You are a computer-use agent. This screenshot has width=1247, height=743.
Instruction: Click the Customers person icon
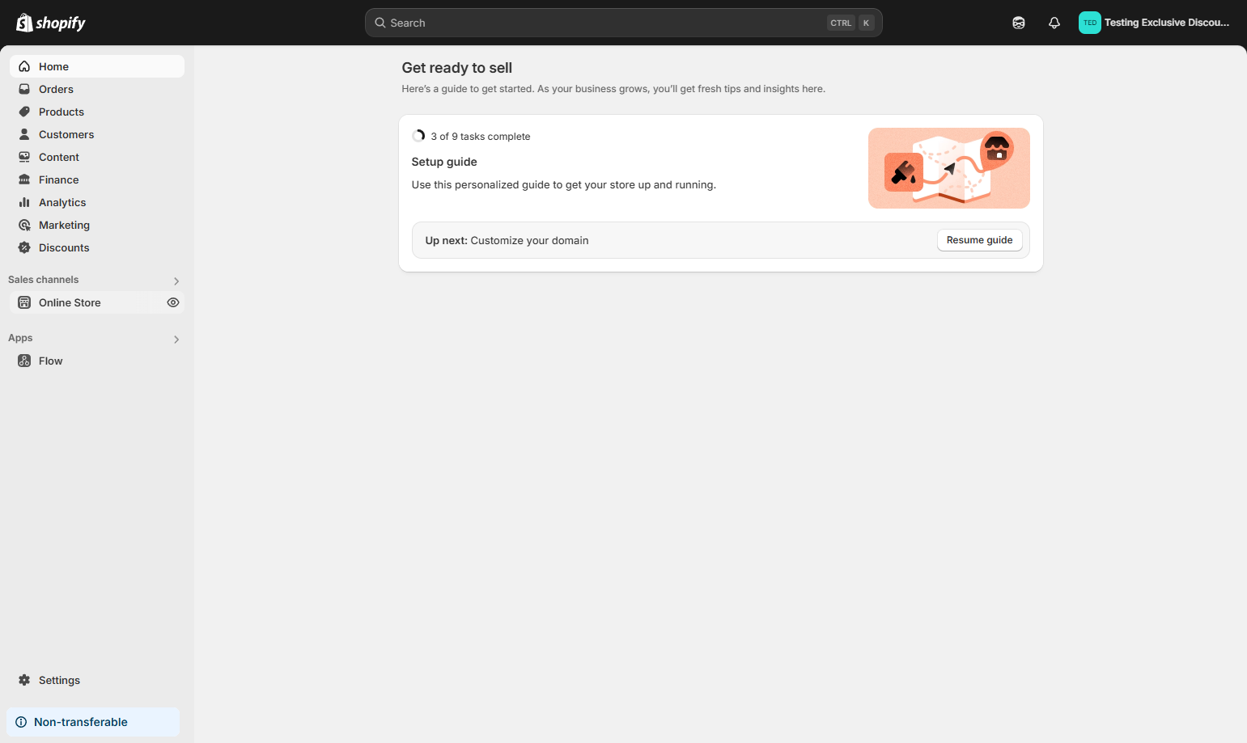pyautogui.click(x=24, y=134)
